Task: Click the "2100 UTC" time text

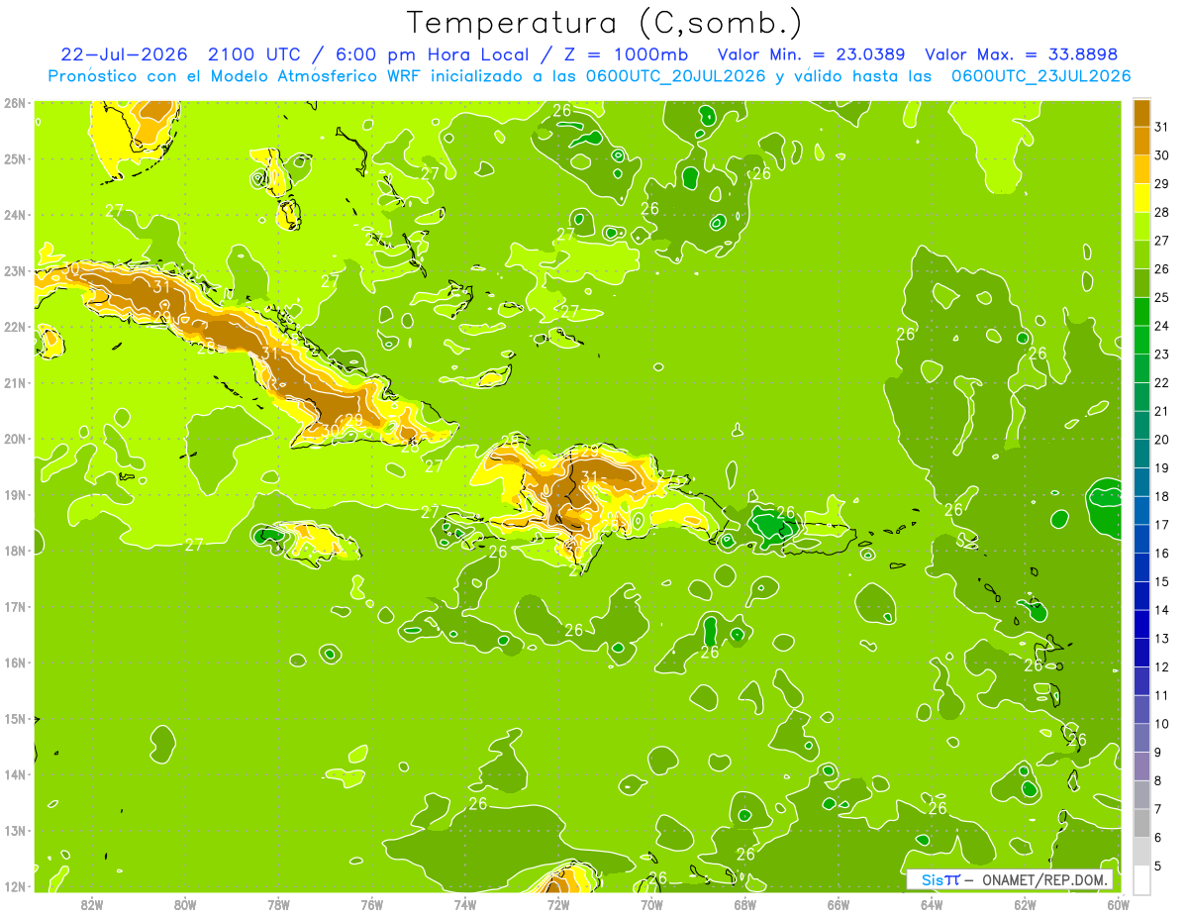Action: 256,54
